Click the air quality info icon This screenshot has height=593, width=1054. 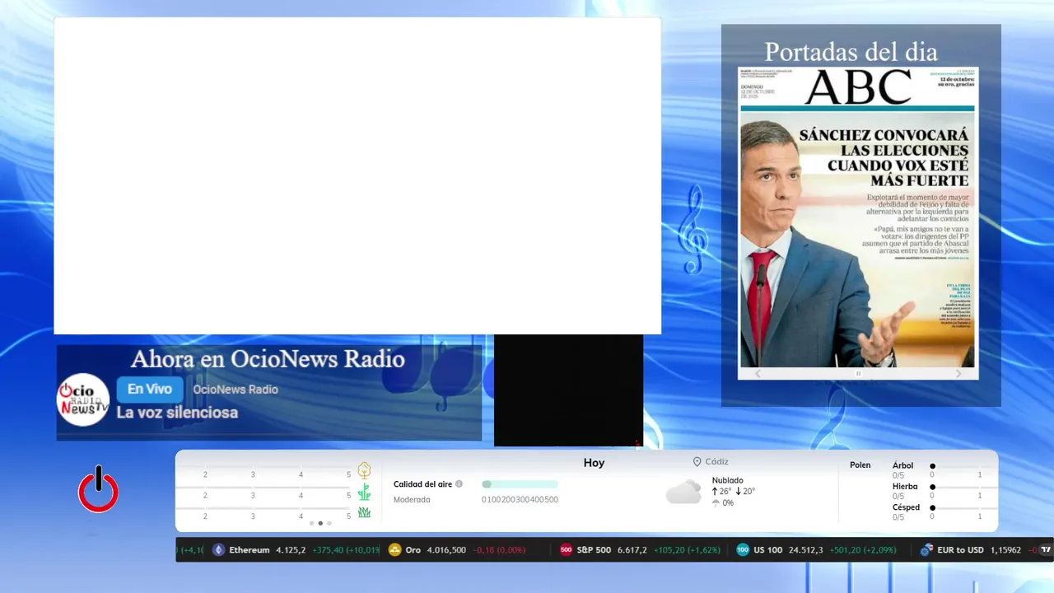459,484
